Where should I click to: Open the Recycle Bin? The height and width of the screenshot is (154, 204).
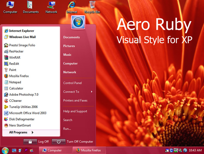92,7
